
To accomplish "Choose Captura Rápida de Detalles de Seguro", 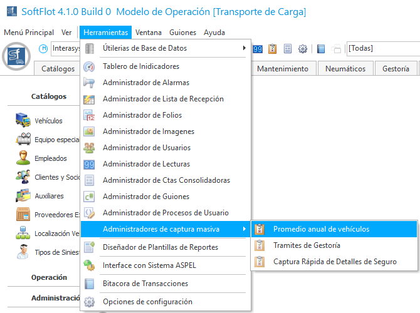I will tap(335, 262).
